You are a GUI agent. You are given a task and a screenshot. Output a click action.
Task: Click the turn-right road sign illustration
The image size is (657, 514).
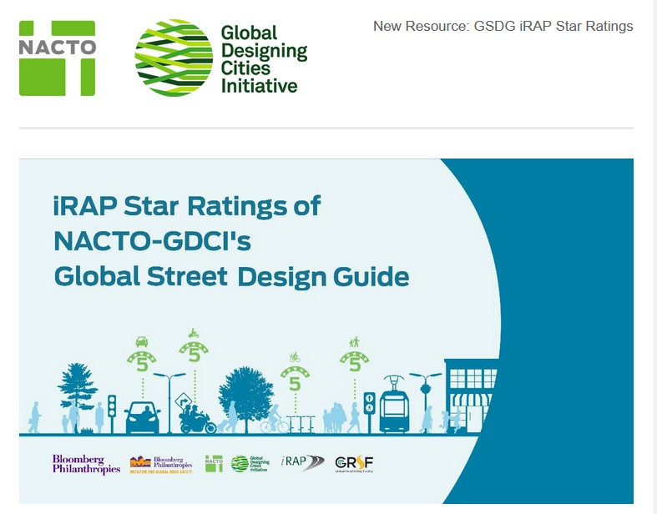[183, 401]
